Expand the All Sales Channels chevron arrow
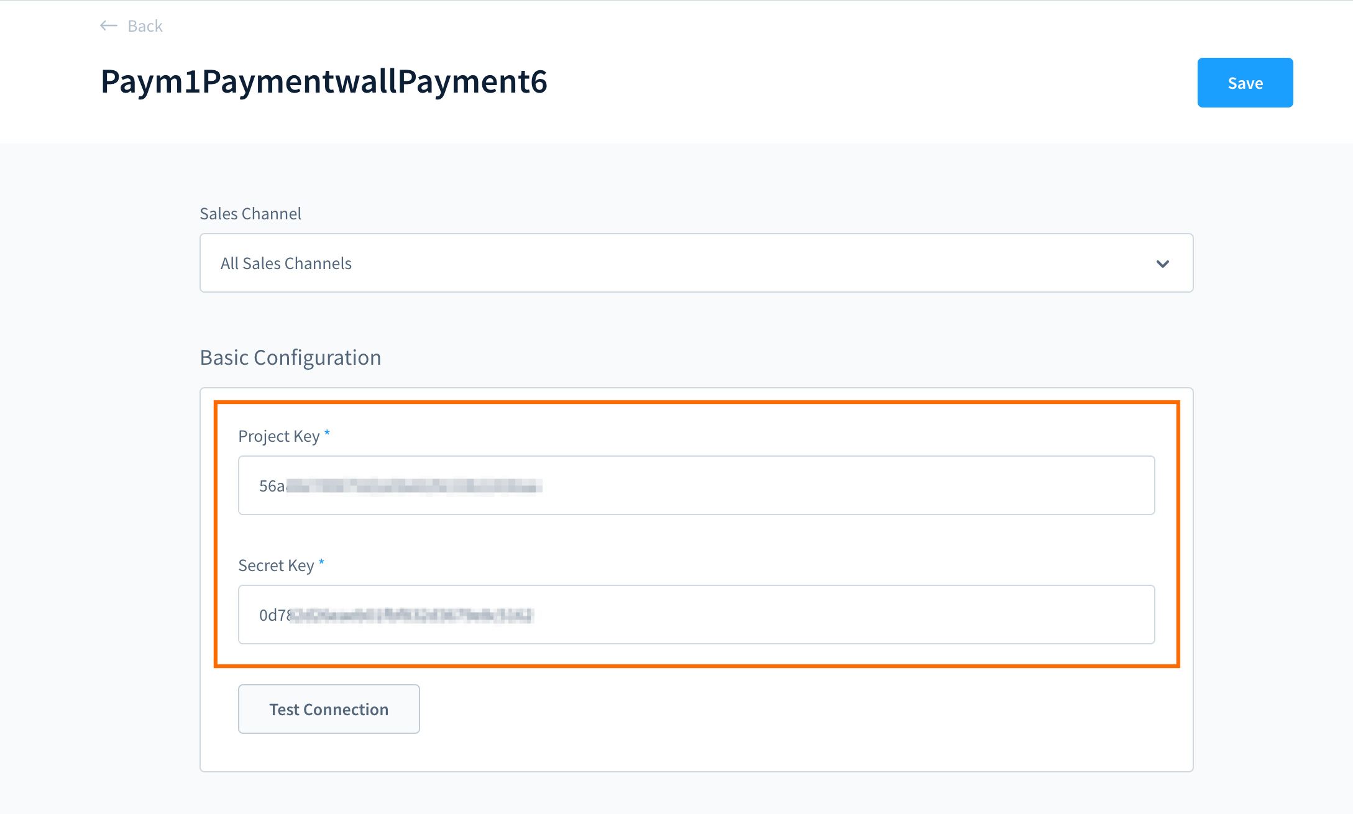 coord(1162,264)
